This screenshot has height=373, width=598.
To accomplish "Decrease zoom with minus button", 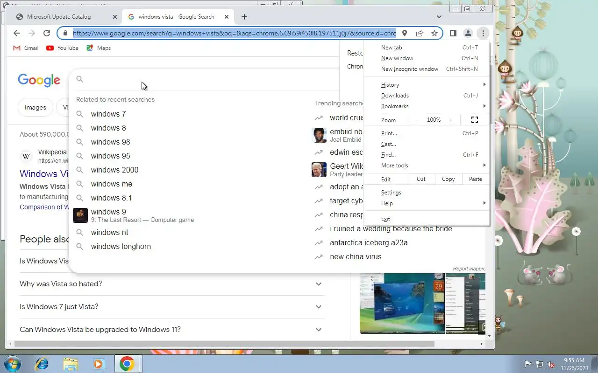I will (x=417, y=120).
